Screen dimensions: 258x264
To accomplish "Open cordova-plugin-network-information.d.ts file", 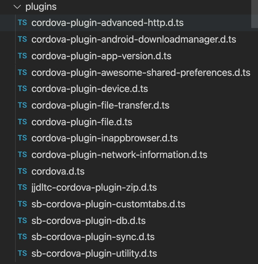I will tap(119, 155).
